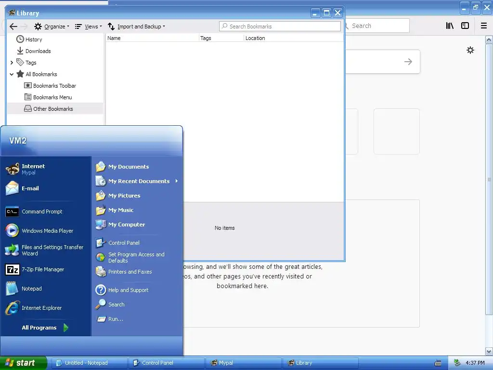
Task: Launch Internet Explorer from Start menu
Action: (x=33, y=308)
